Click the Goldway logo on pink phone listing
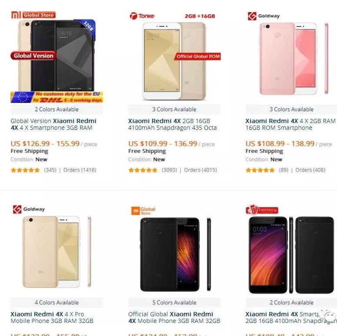 pyautogui.click(x=264, y=16)
